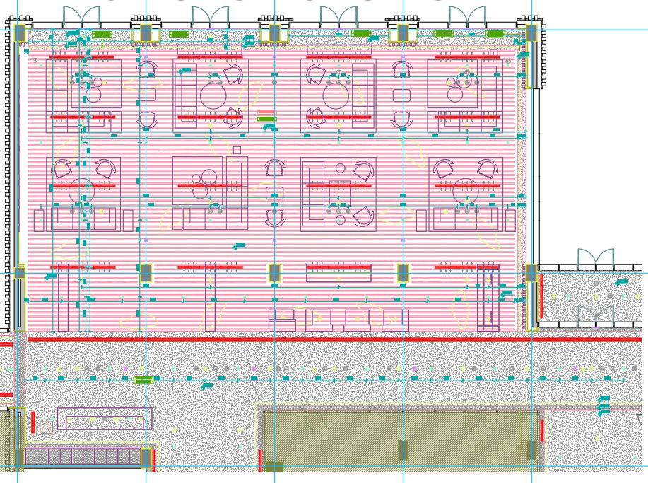Pick the short vertical red marker near reception desk

pos(33,423)
